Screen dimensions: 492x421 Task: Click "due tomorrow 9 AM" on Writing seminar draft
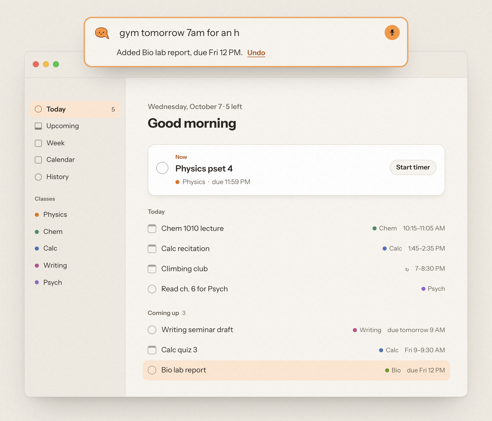[416, 330]
